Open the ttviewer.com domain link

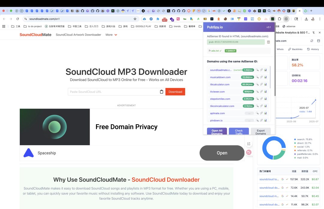pyautogui.click(x=217, y=92)
